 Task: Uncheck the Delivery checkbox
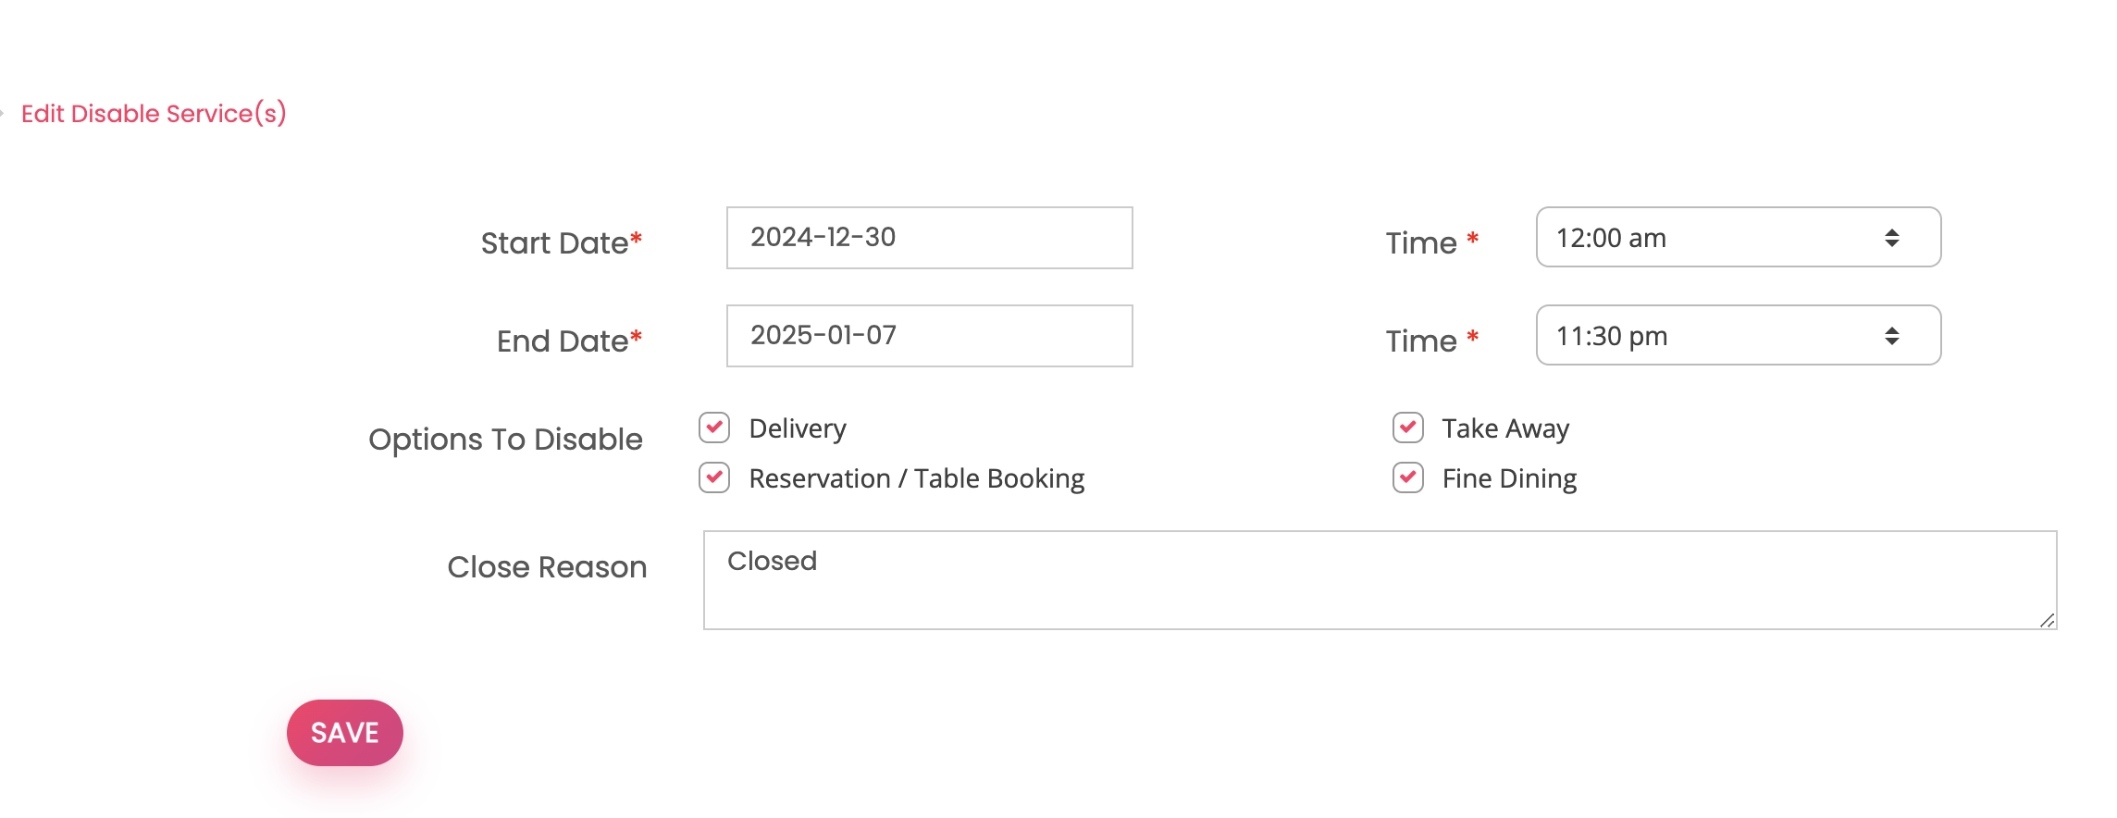click(714, 428)
